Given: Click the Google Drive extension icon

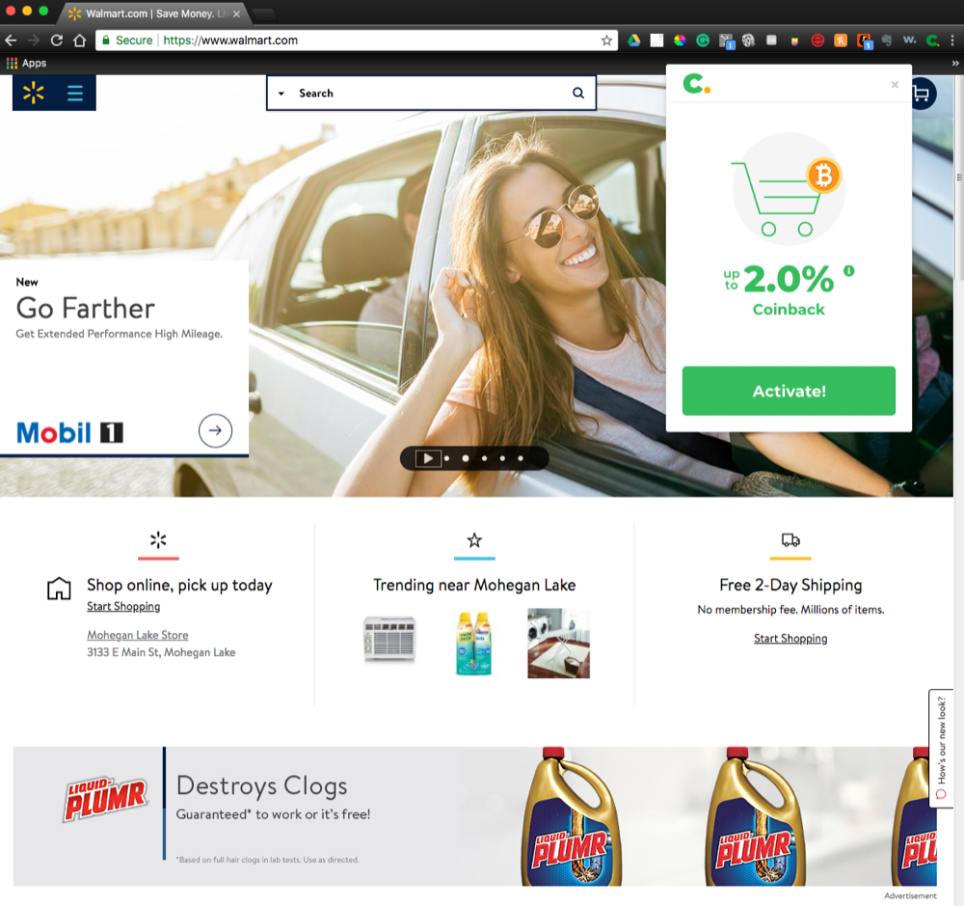Looking at the screenshot, I should (634, 41).
